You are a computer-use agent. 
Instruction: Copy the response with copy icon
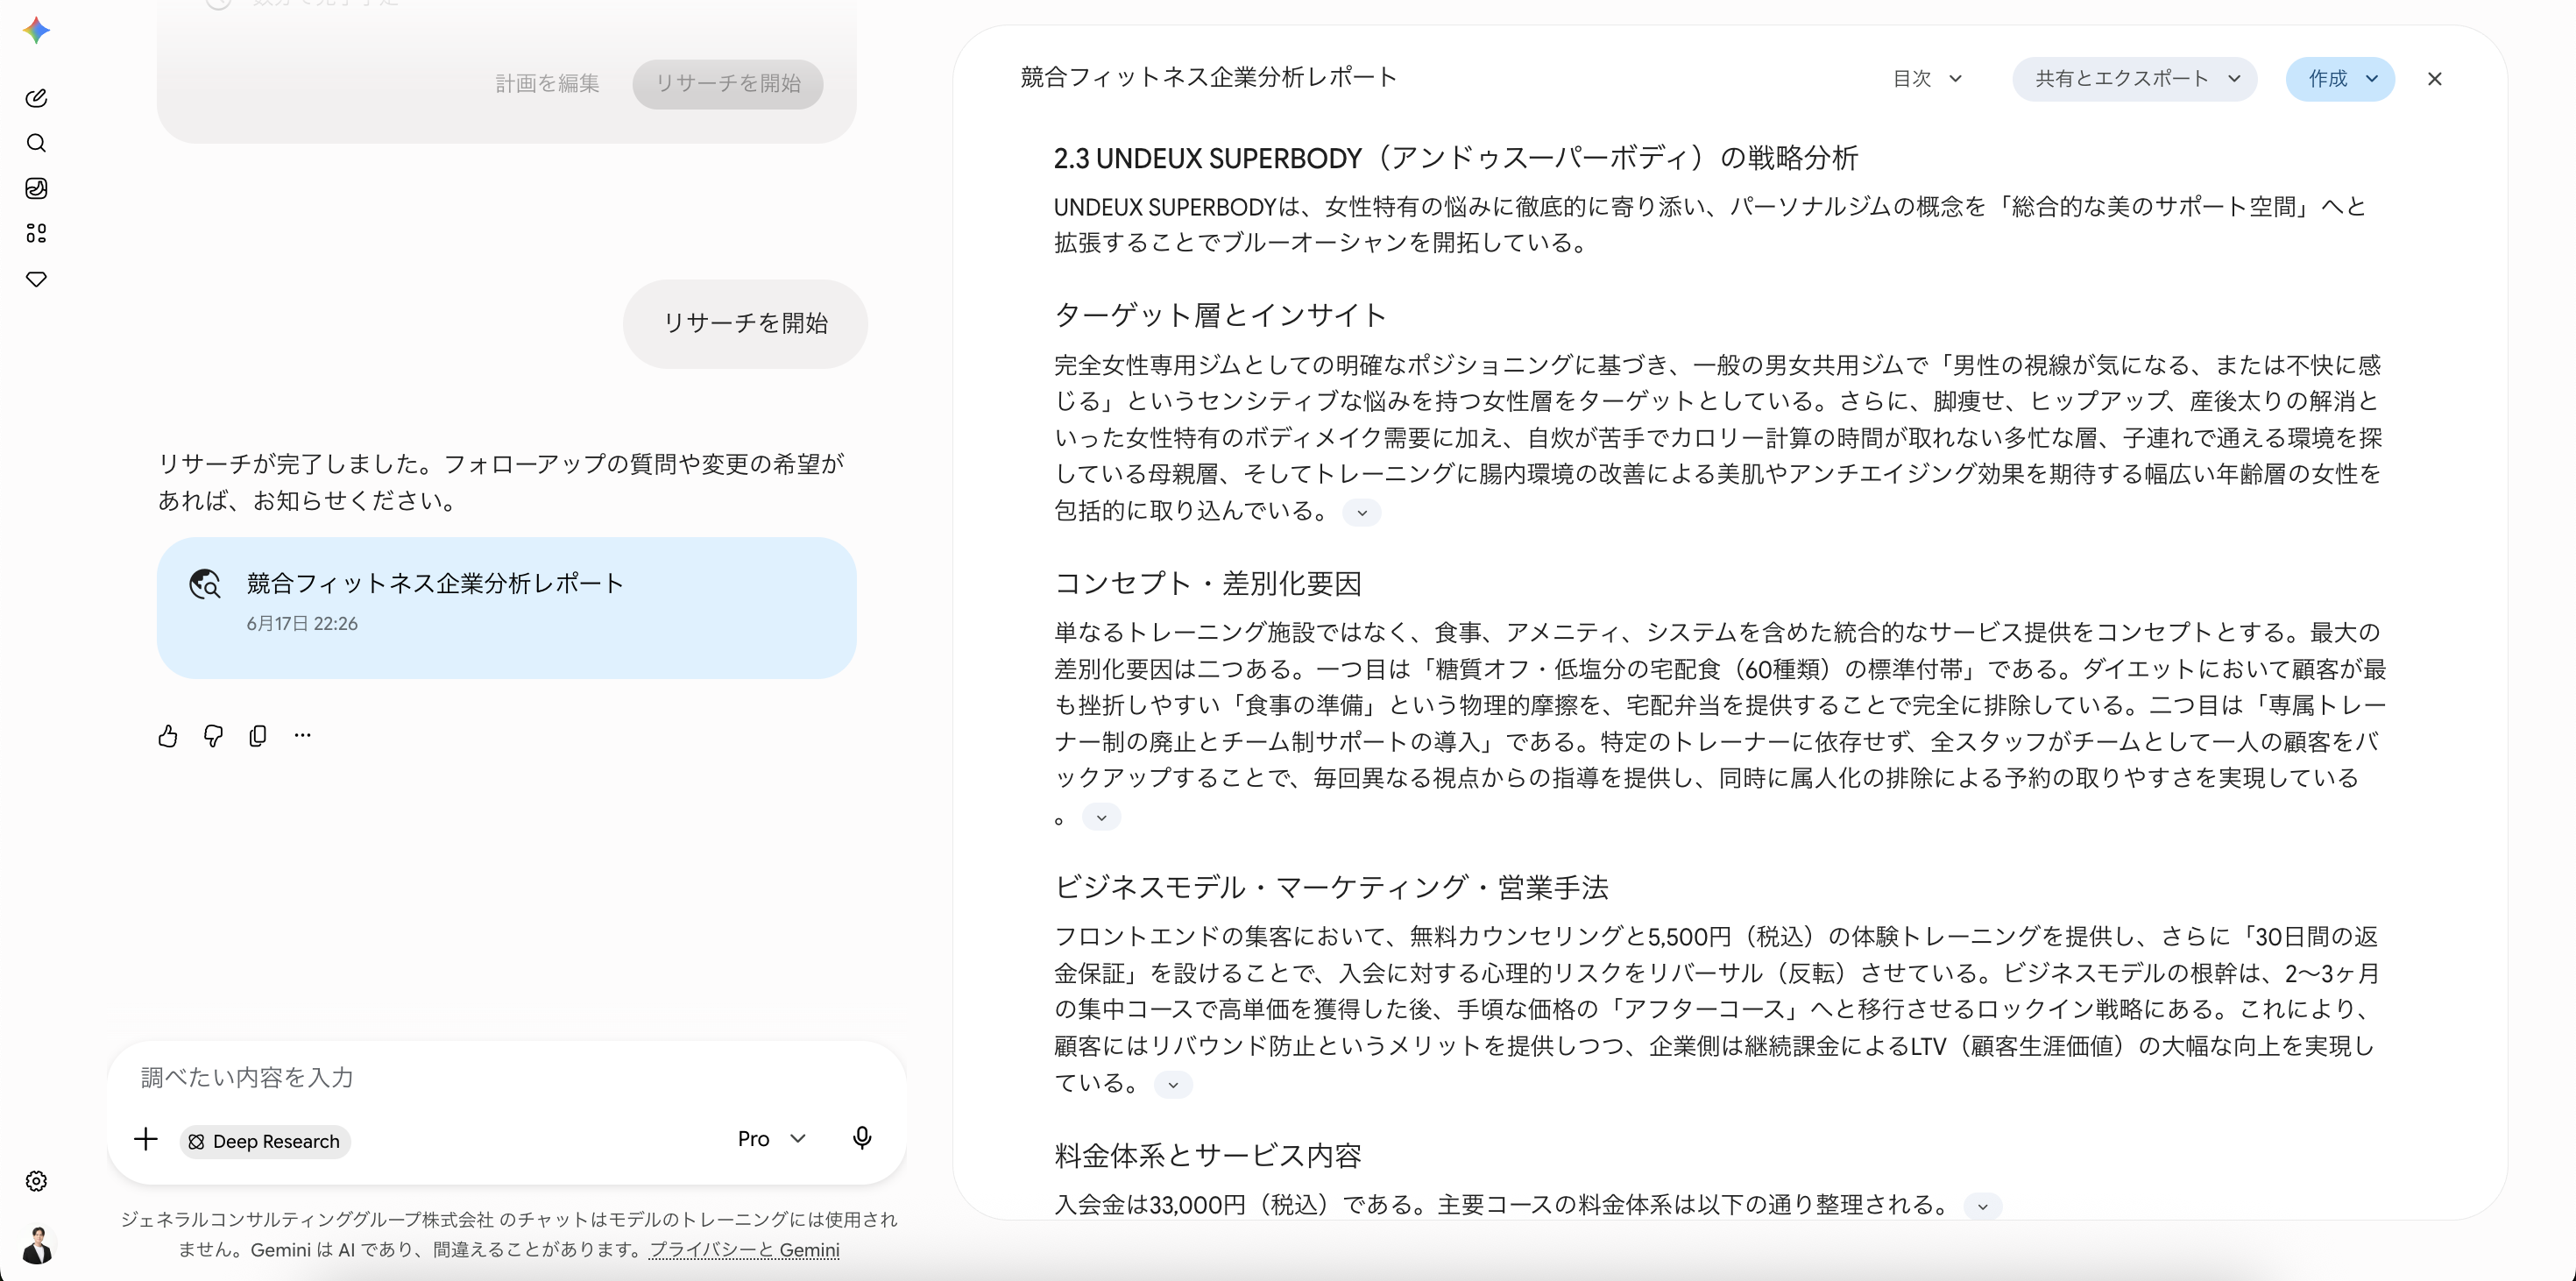click(x=258, y=736)
